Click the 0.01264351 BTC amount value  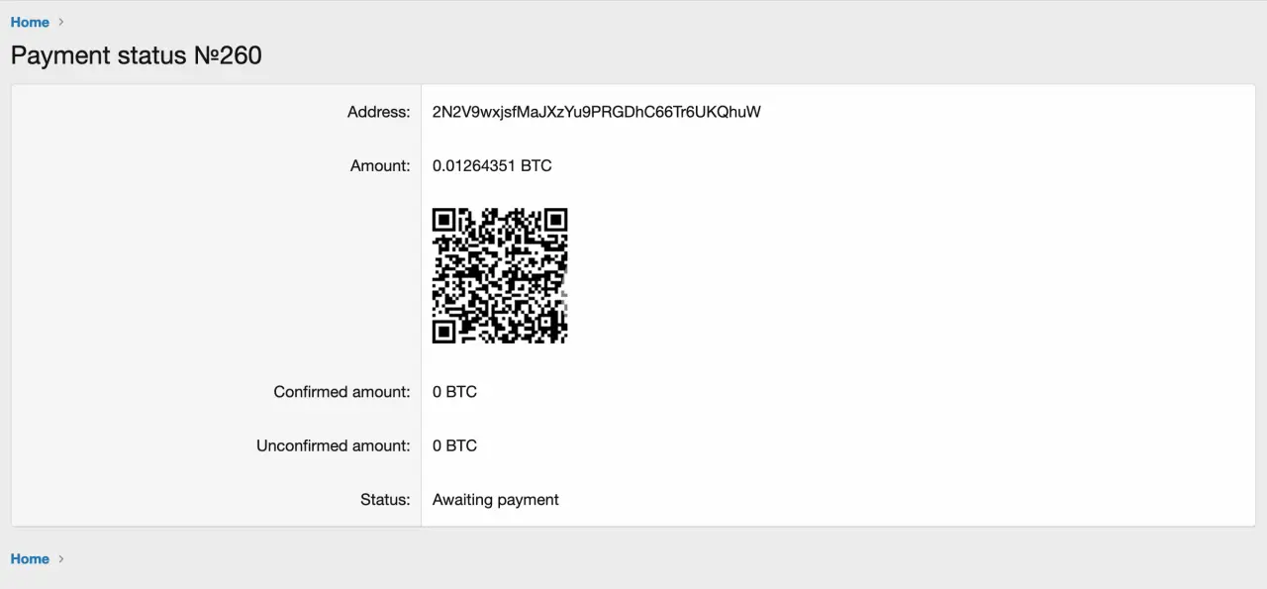(492, 165)
